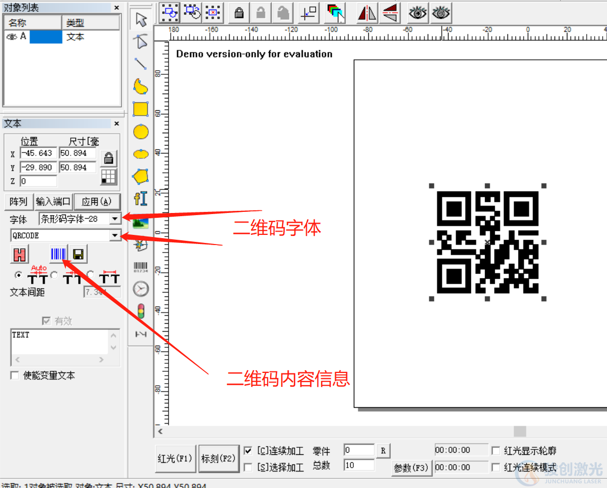The image size is (607, 488).
Task: Choose the curve drawing tool
Action: coord(141,87)
